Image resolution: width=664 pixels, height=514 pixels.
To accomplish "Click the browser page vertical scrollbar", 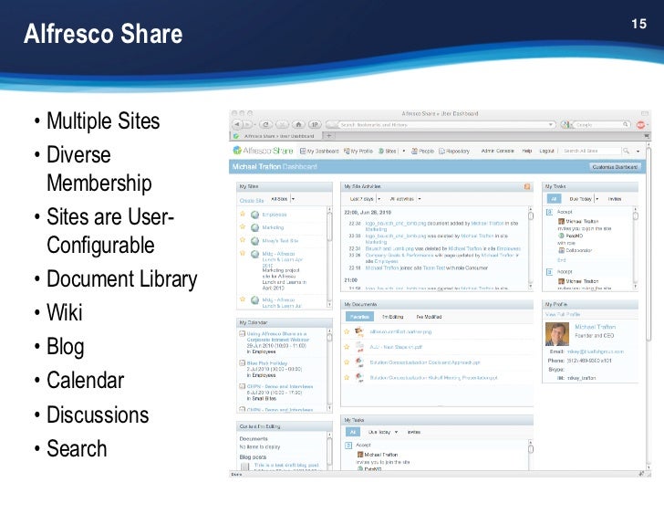I will point(648,305).
